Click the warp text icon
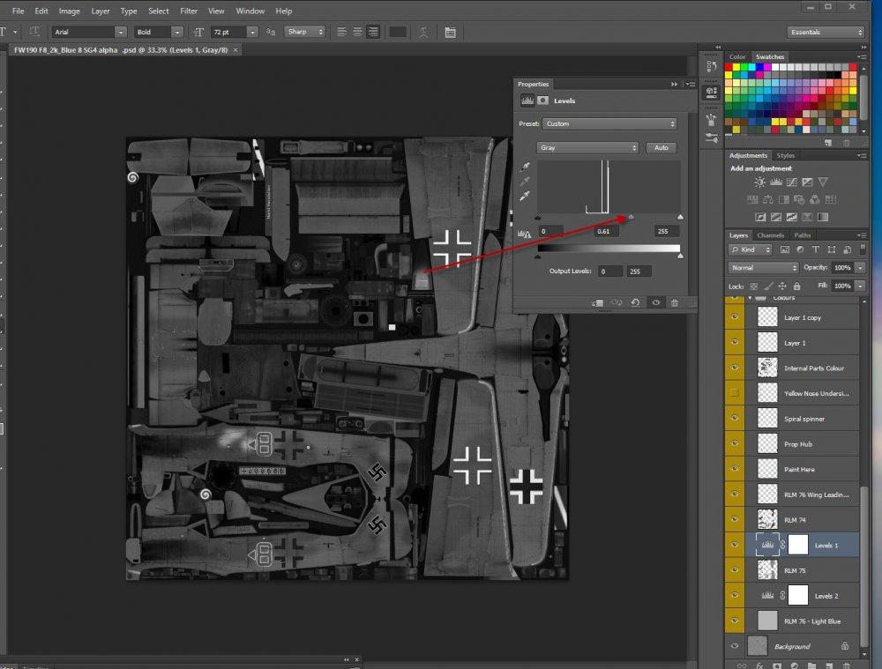882x669 pixels. 424,32
